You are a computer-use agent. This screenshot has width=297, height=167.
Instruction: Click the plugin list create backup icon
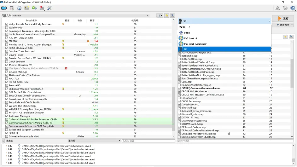pyautogui.click(x=291, y=37)
